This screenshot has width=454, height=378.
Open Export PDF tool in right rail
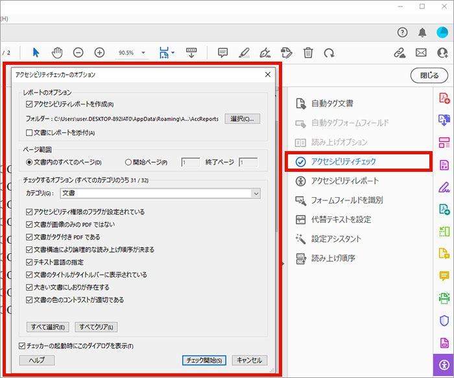click(x=444, y=119)
